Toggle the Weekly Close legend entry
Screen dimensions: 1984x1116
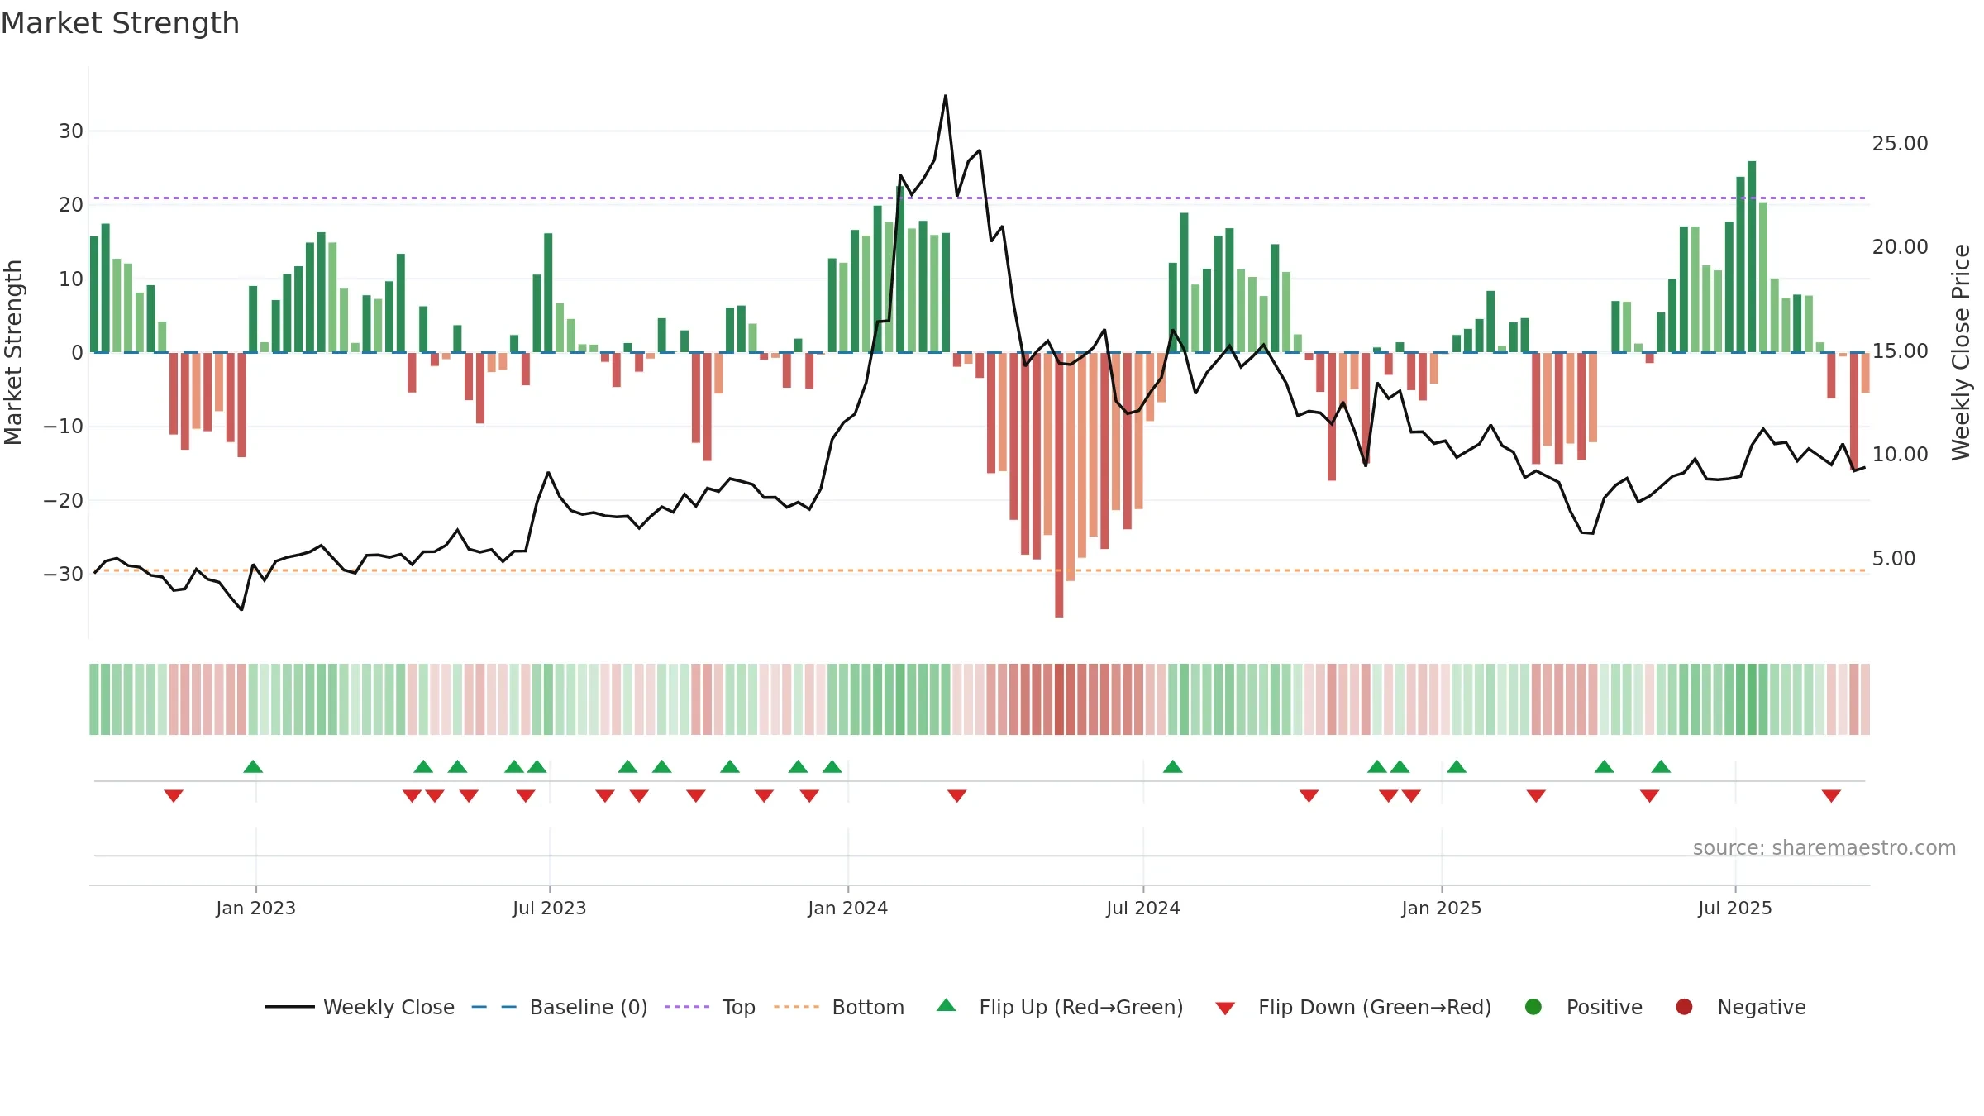pos(360,1007)
